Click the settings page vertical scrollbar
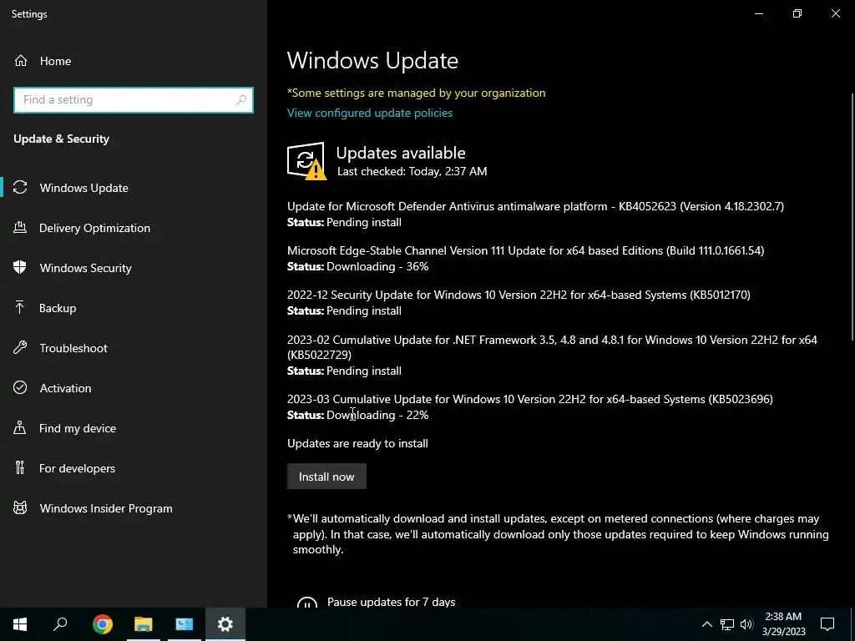 point(852,218)
